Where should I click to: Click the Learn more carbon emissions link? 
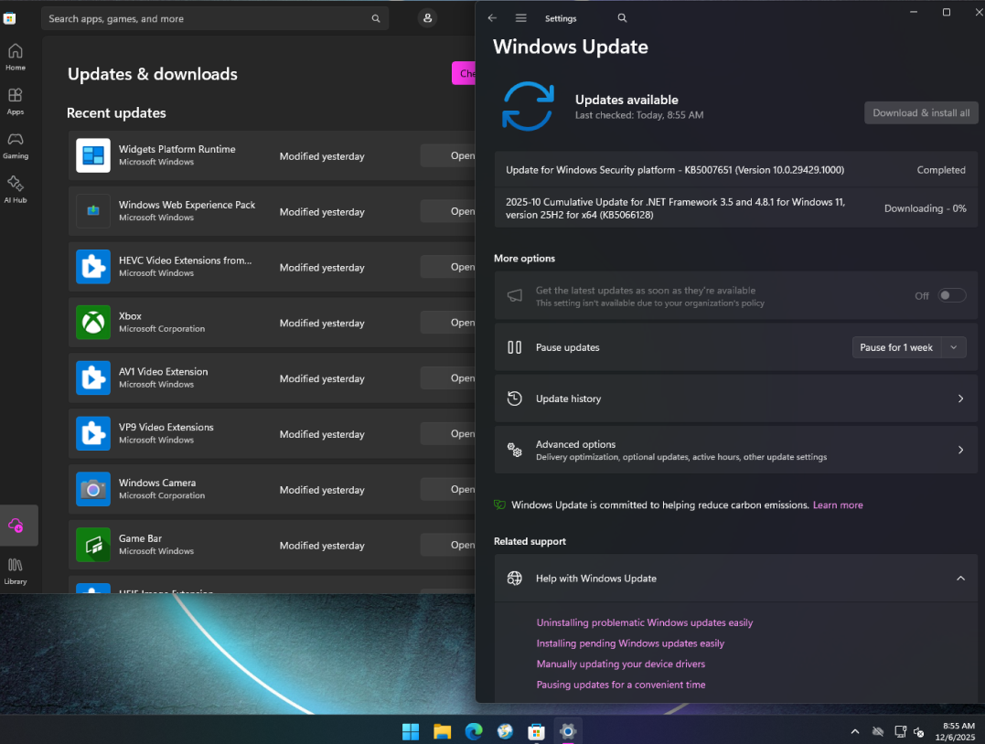point(838,505)
